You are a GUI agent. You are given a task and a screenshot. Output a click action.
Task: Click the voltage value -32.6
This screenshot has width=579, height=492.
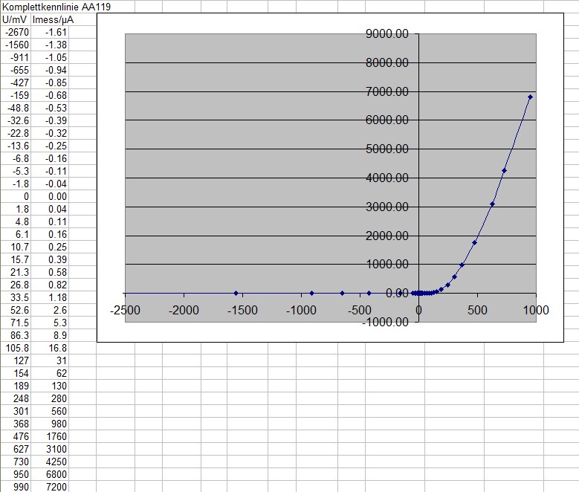tap(16, 120)
